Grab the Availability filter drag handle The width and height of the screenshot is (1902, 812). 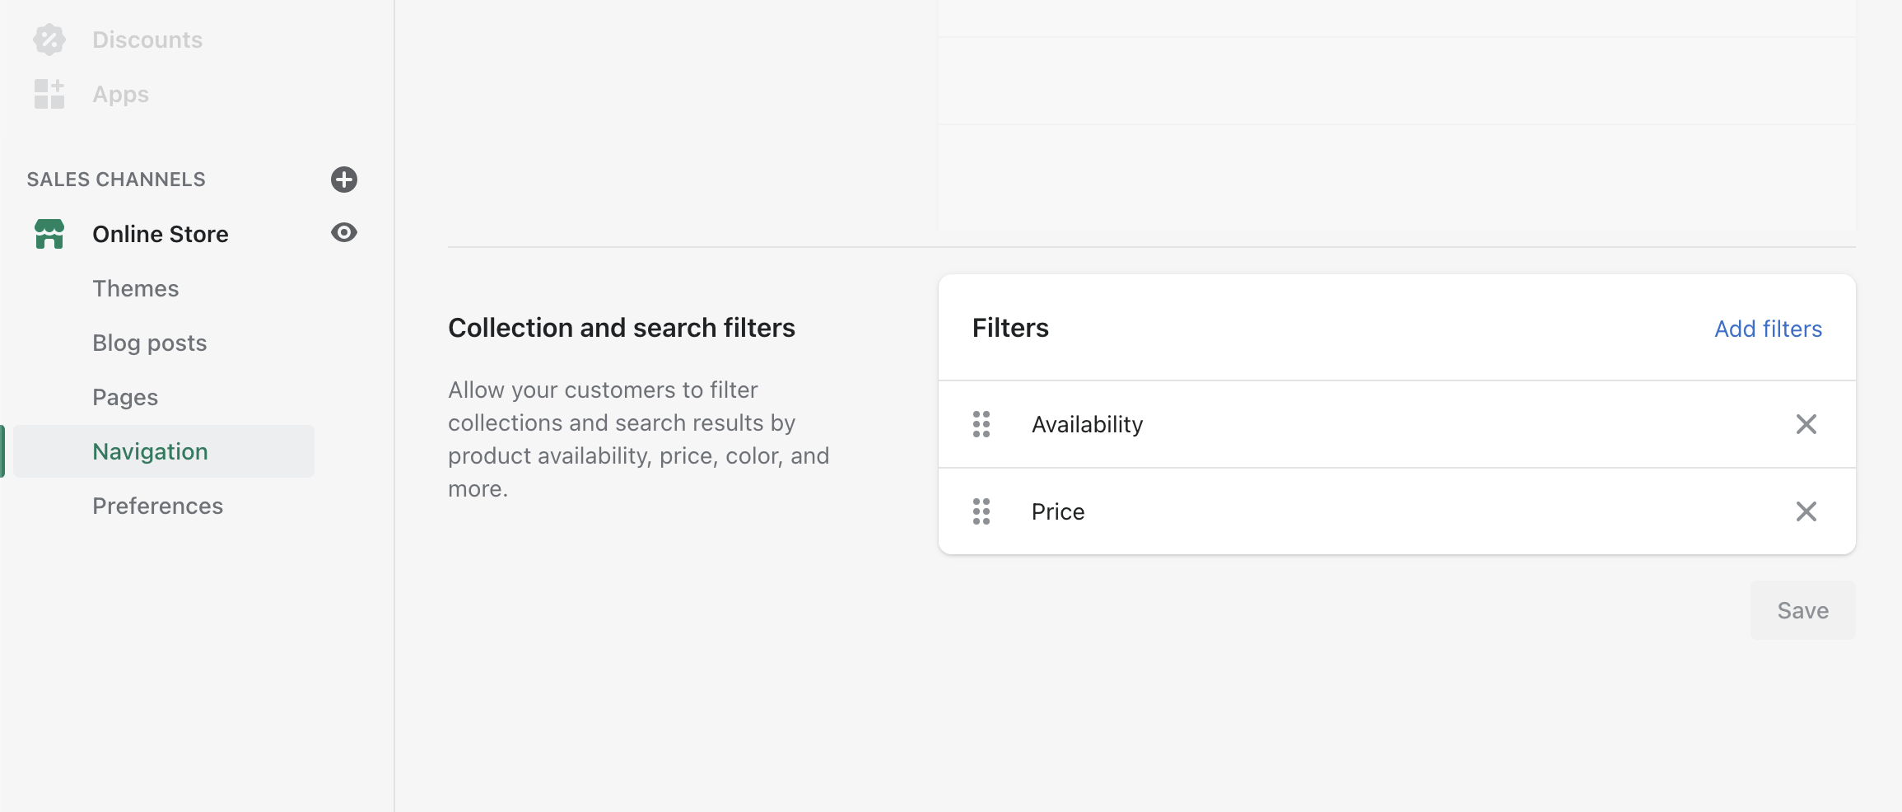tap(981, 424)
